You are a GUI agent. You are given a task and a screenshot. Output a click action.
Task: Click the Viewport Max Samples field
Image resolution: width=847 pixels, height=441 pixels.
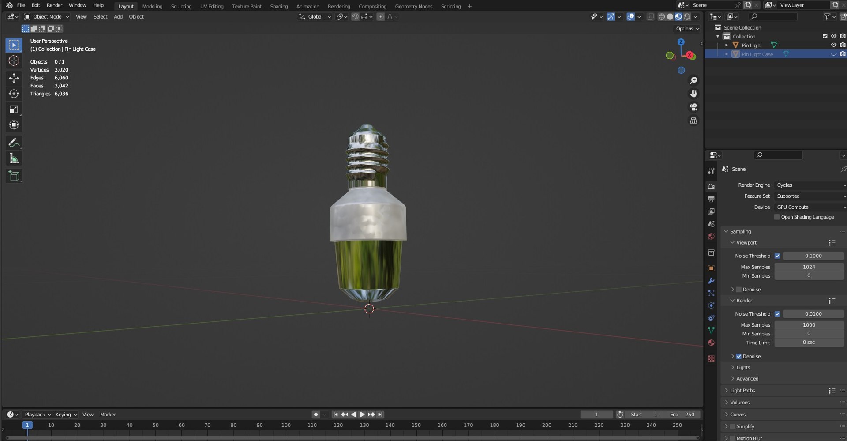click(809, 267)
